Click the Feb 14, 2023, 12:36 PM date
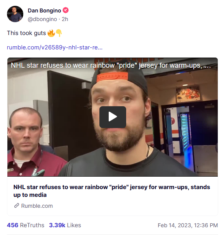The height and width of the screenshot is (235, 224). 188,225
